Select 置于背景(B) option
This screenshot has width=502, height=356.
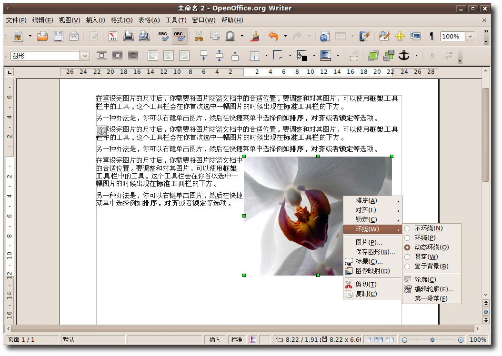click(x=431, y=267)
